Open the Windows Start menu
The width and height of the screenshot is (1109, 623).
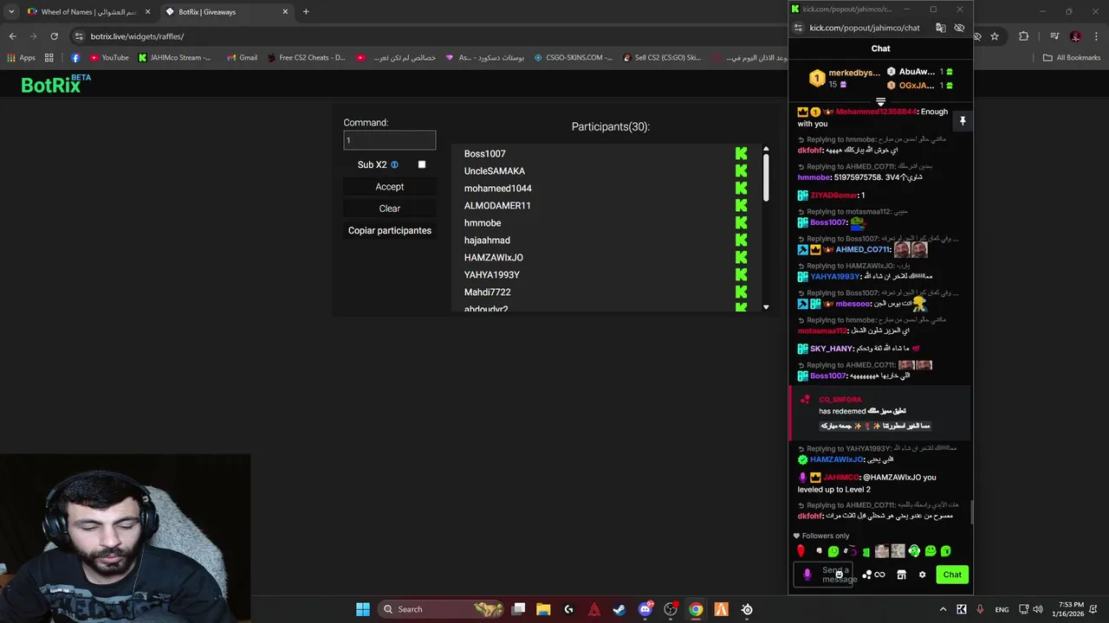click(x=363, y=609)
